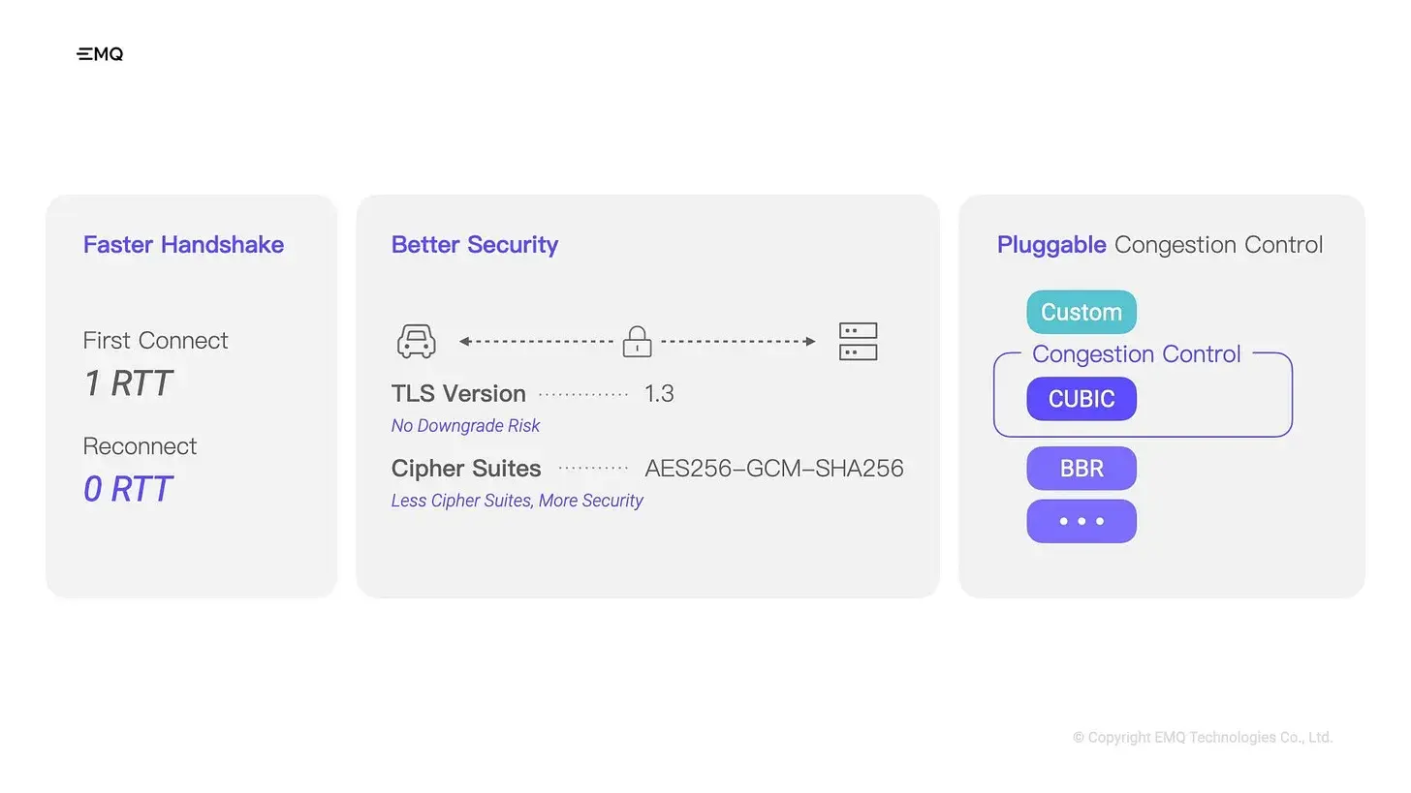Image resolution: width=1411 pixels, height=793 pixels.
Task: Click the left-pointing dashed arrow
Action: tap(536, 341)
